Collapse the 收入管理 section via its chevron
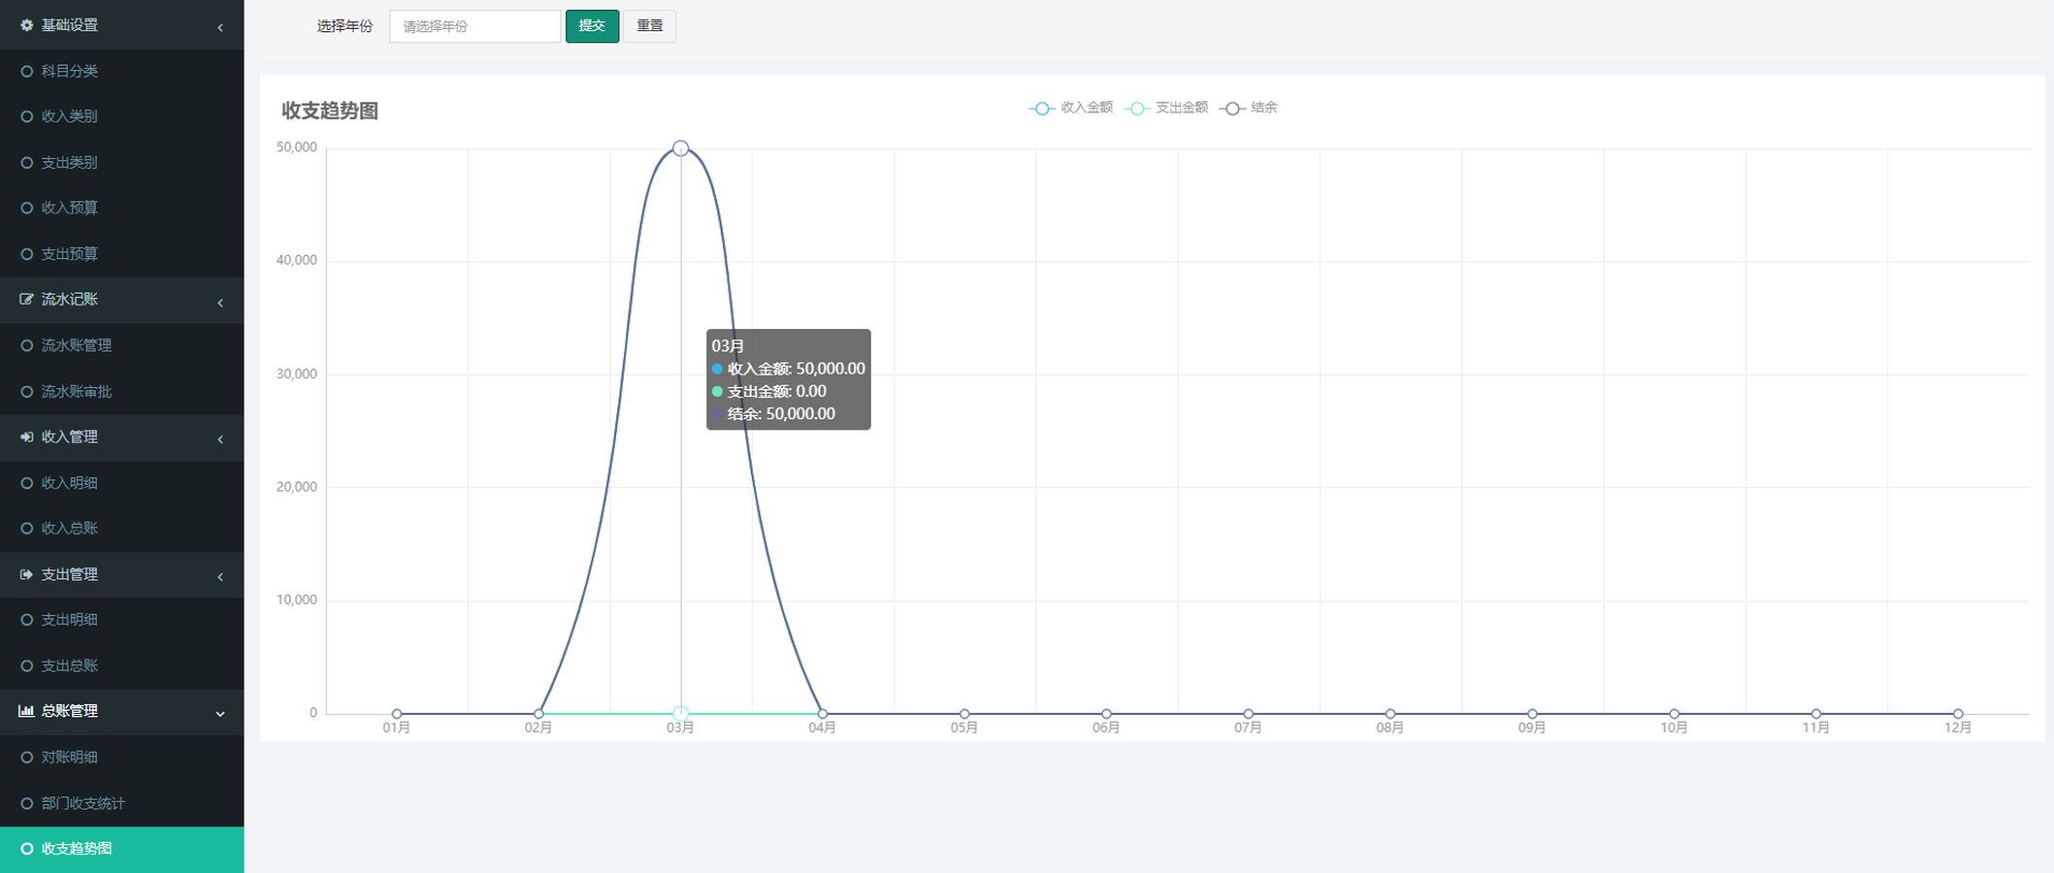The image size is (2054, 873). pos(220,439)
